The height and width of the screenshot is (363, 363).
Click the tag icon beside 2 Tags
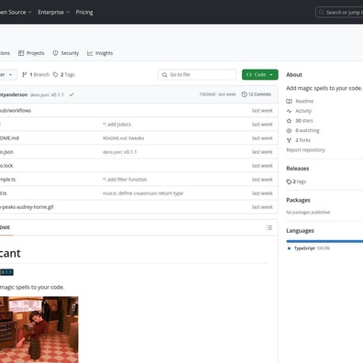(x=55, y=74)
